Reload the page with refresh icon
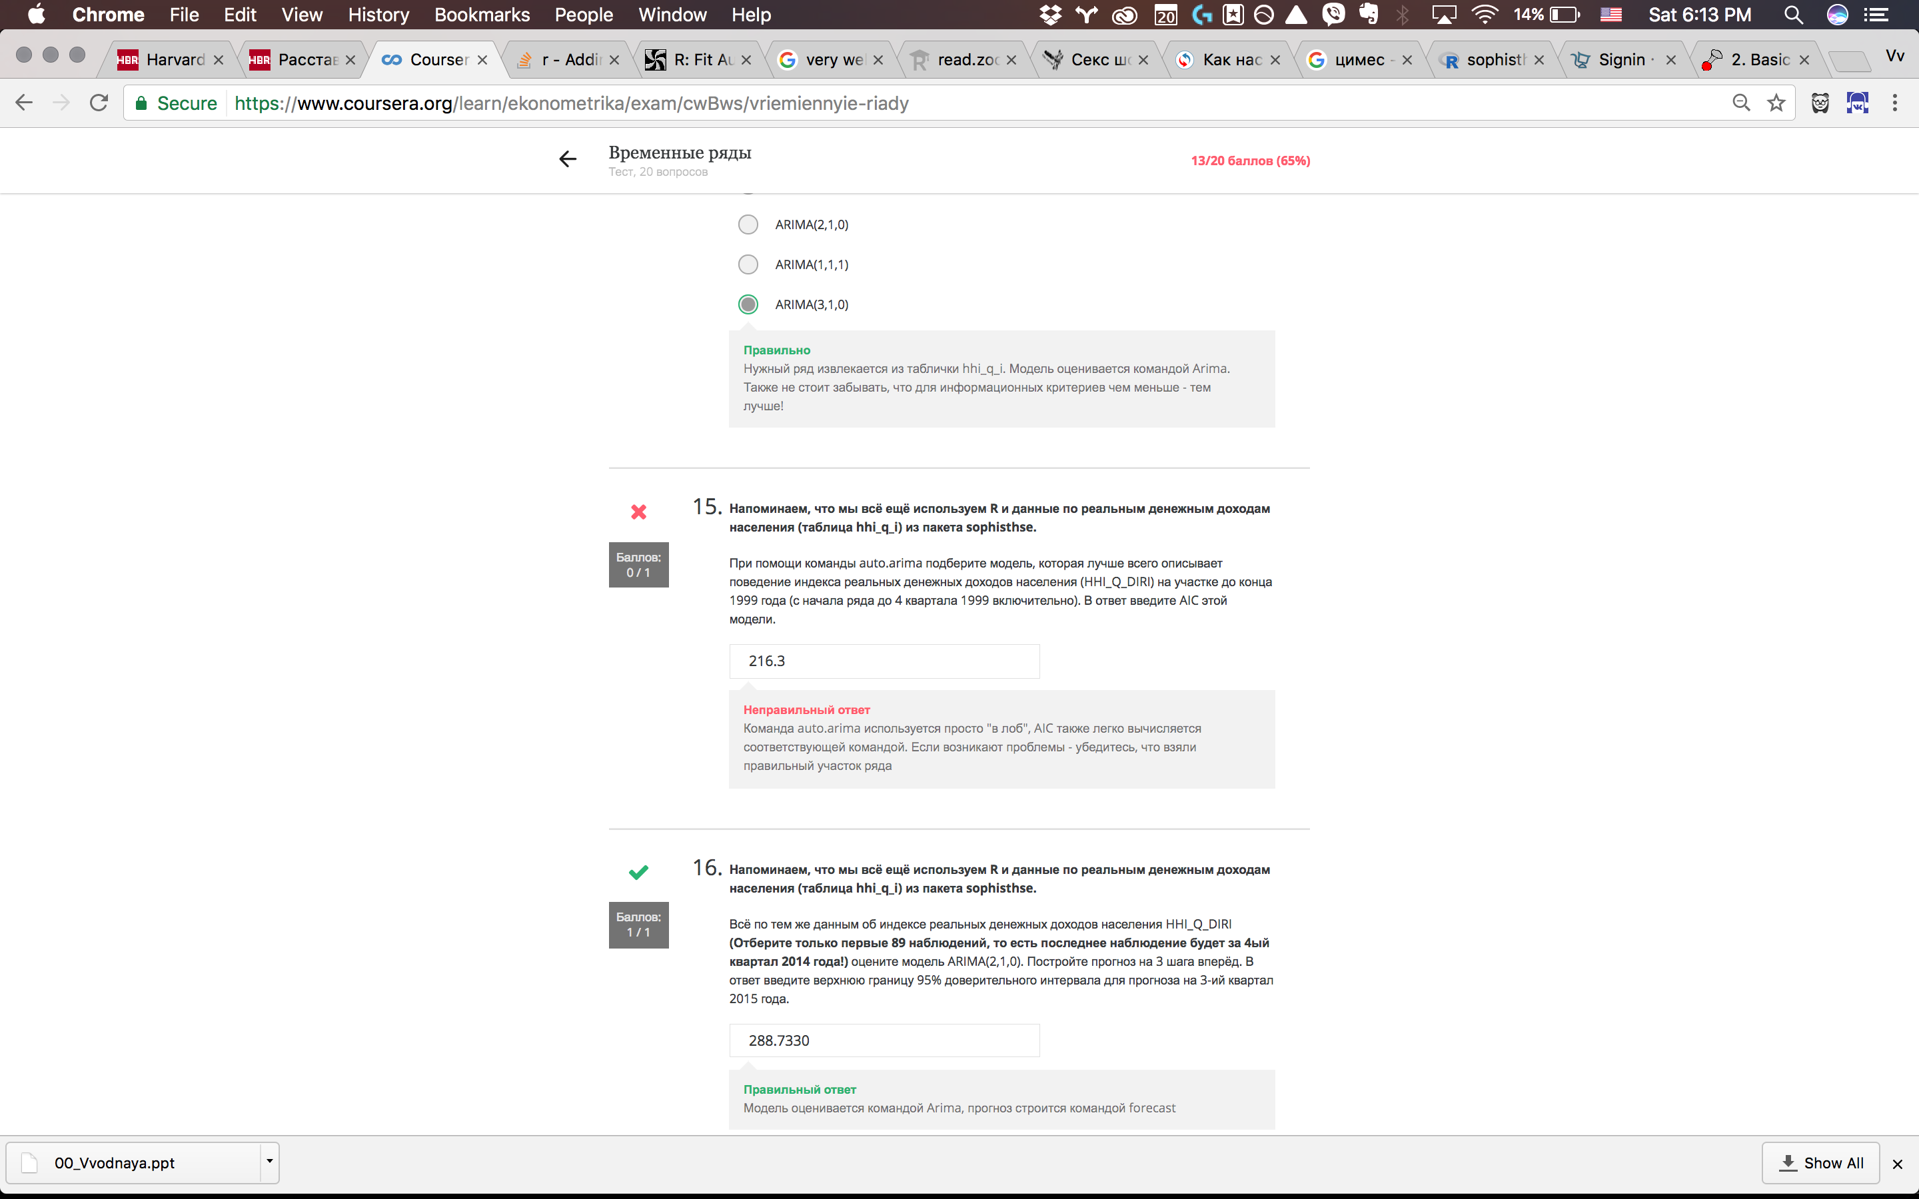 [x=99, y=103]
